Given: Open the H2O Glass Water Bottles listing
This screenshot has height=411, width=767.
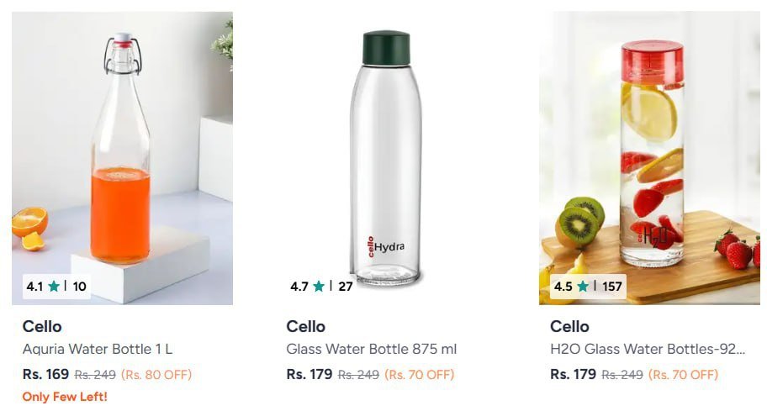Looking at the screenshot, I should 648,349.
